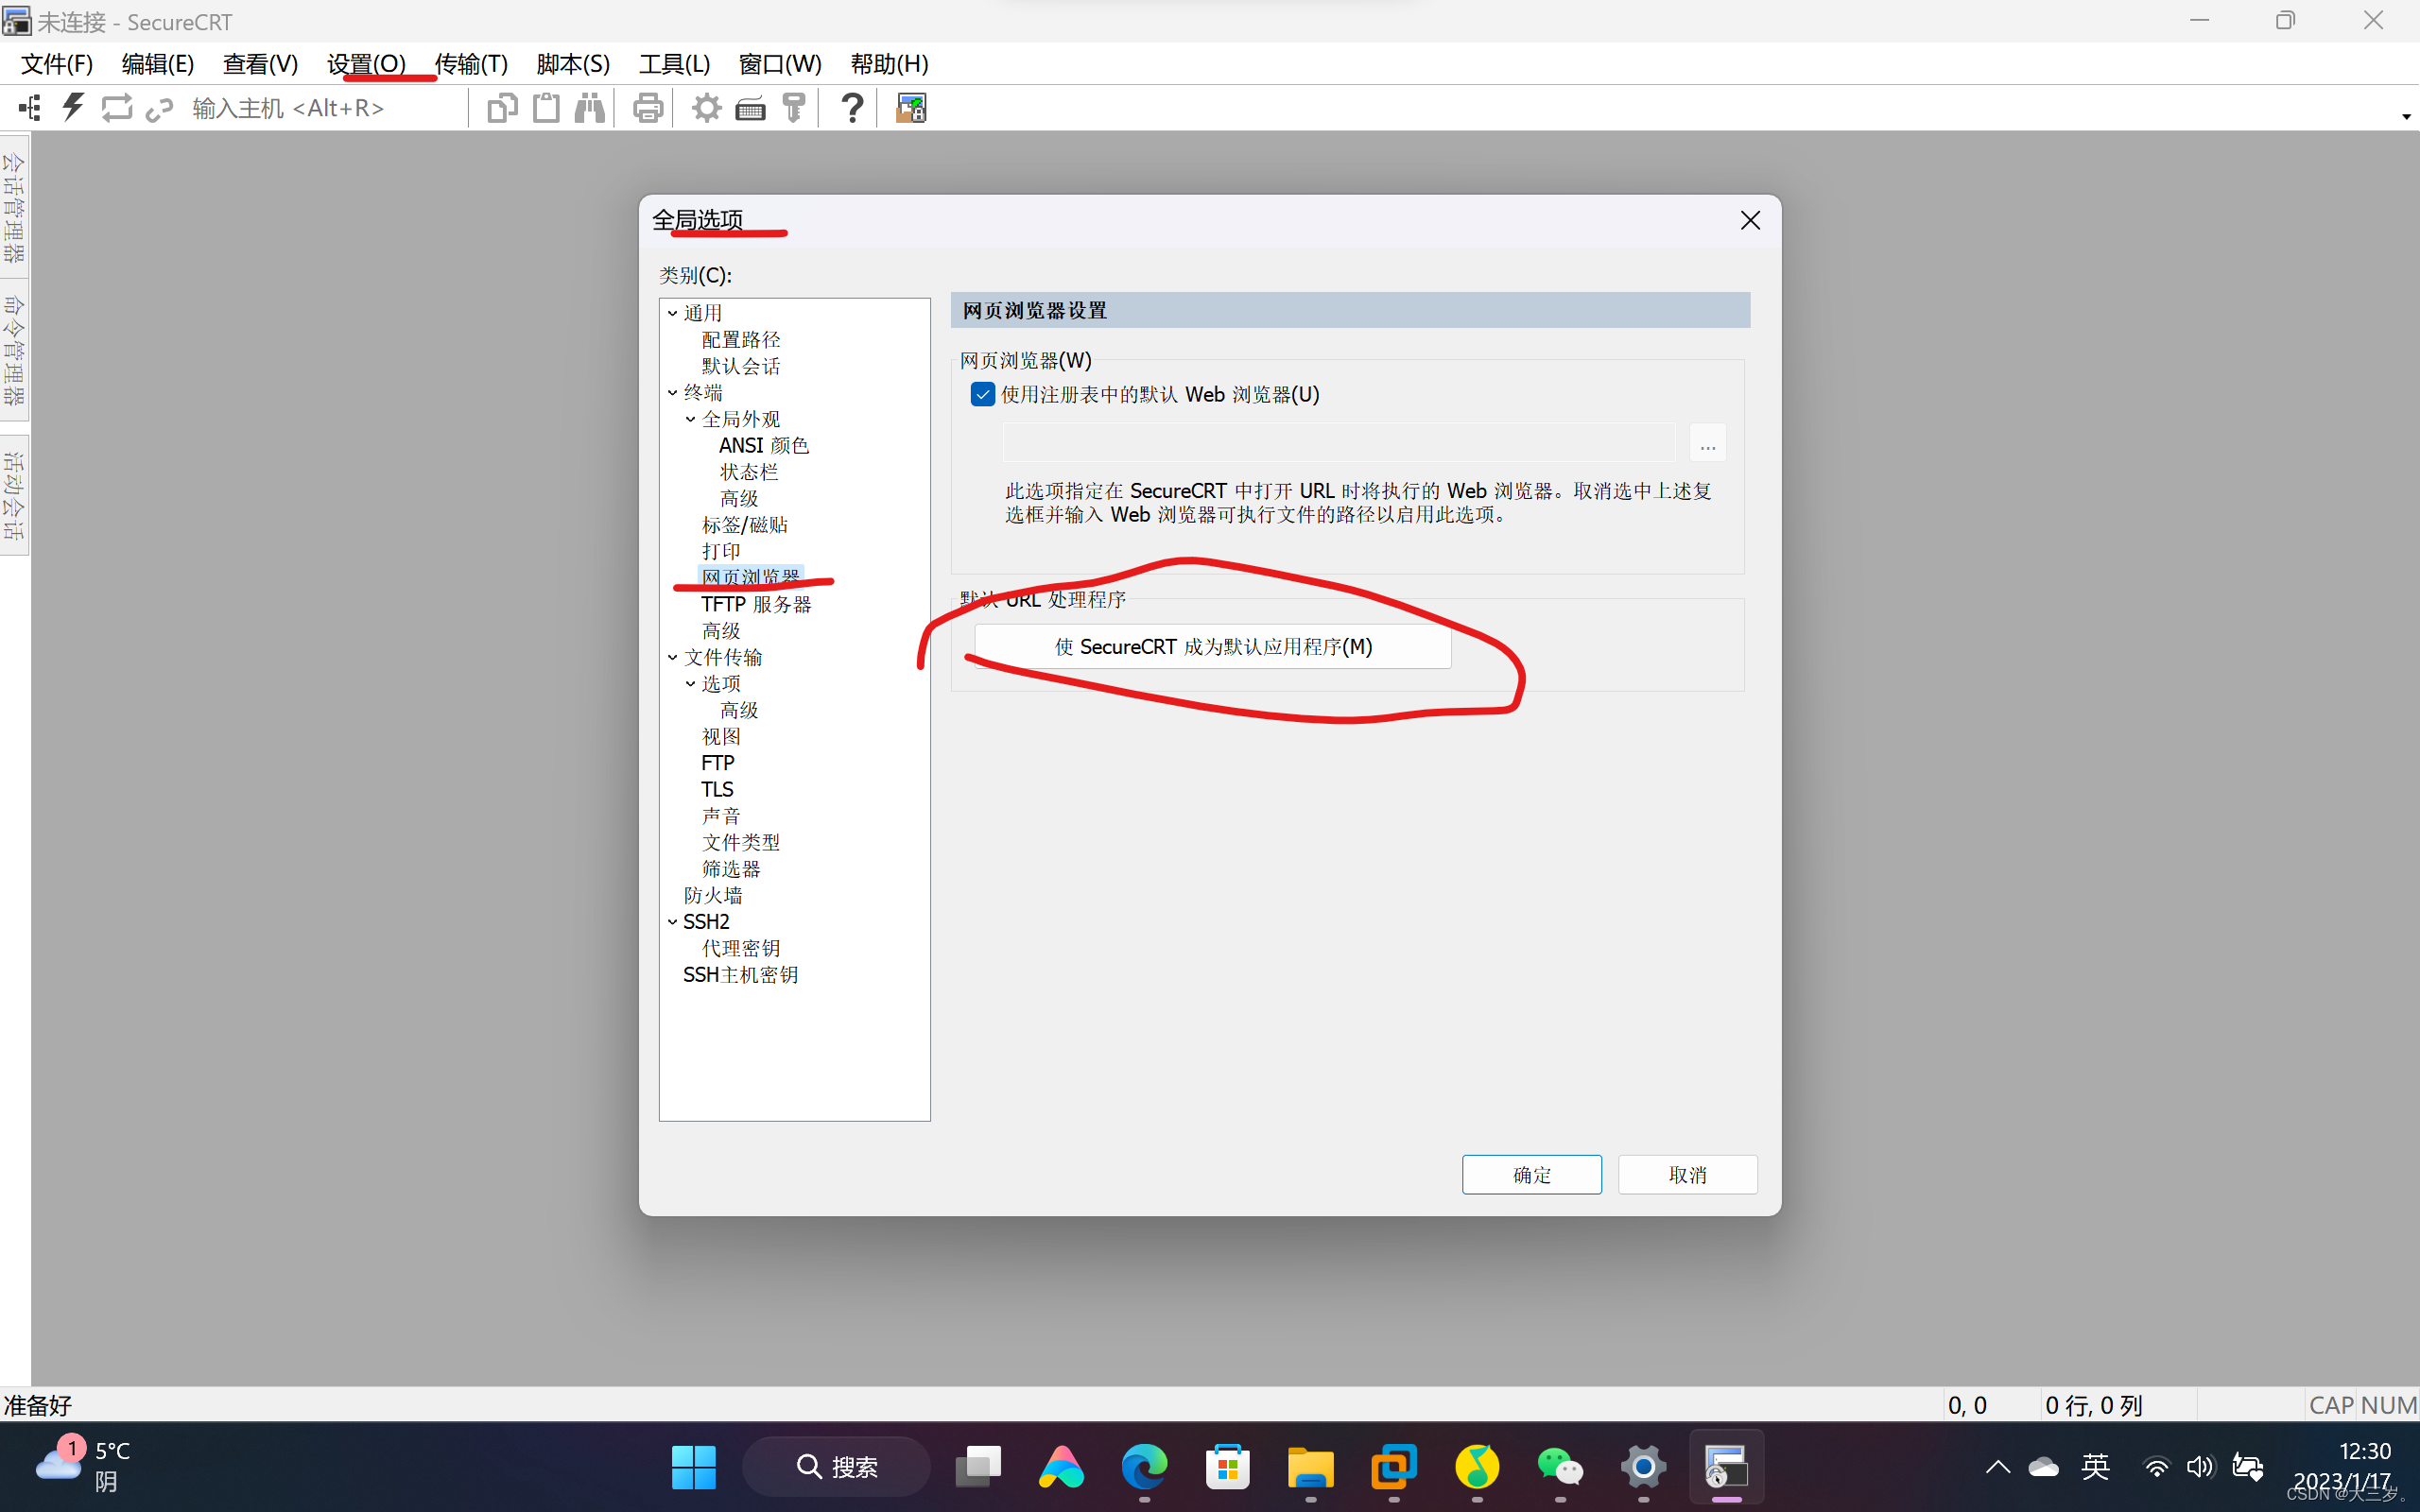
Task: Click the Paste clipboard toolbar icon
Action: coord(546,107)
